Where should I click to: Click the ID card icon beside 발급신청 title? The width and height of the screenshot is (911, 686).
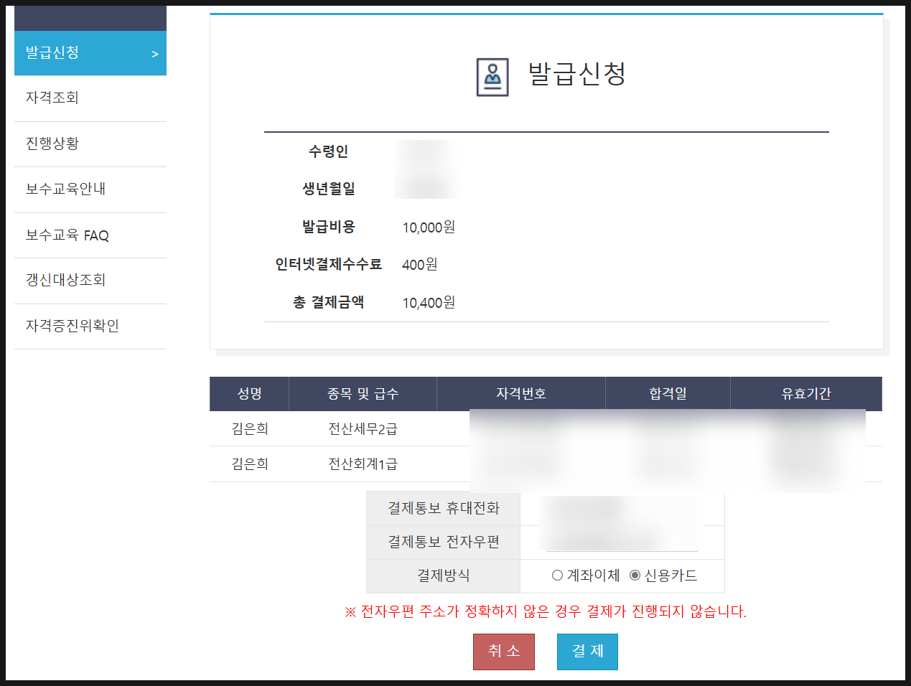click(492, 77)
